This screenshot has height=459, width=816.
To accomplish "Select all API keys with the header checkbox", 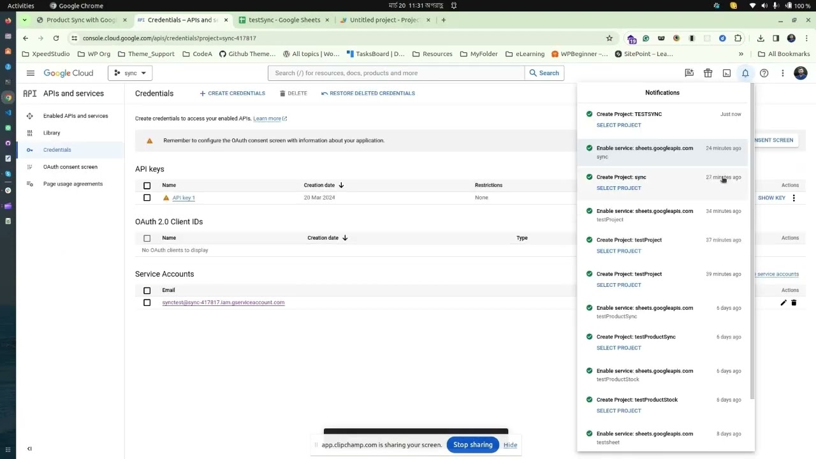I will (147, 186).
